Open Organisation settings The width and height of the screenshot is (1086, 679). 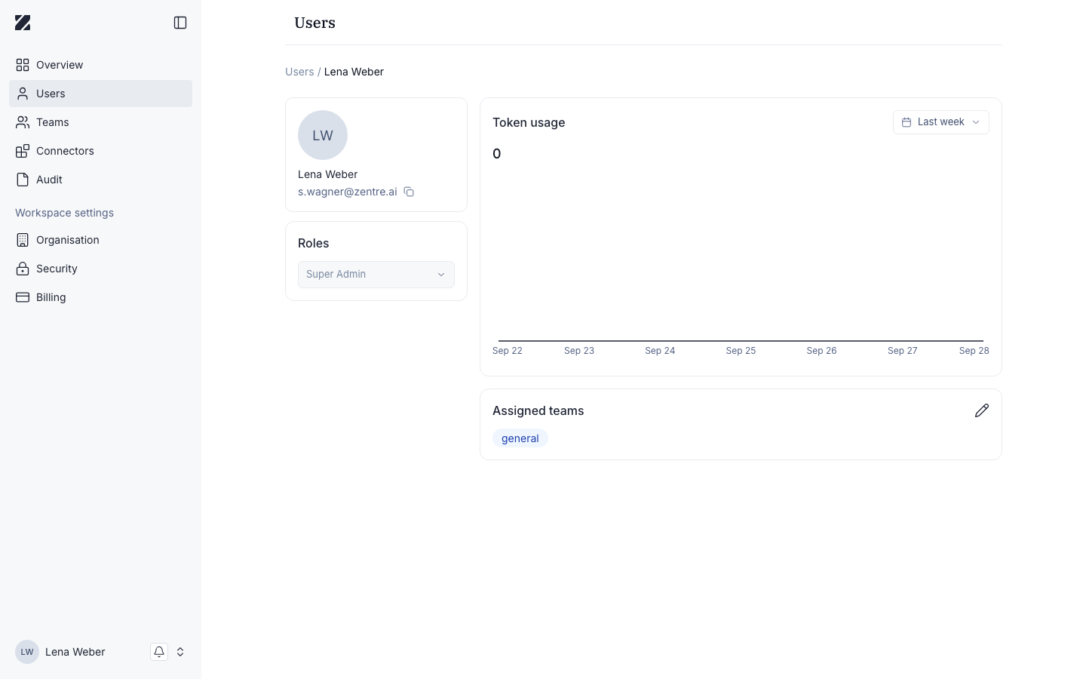click(x=100, y=240)
